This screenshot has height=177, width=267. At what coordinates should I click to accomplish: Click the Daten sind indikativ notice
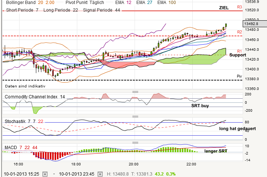(x=25, y=86)
